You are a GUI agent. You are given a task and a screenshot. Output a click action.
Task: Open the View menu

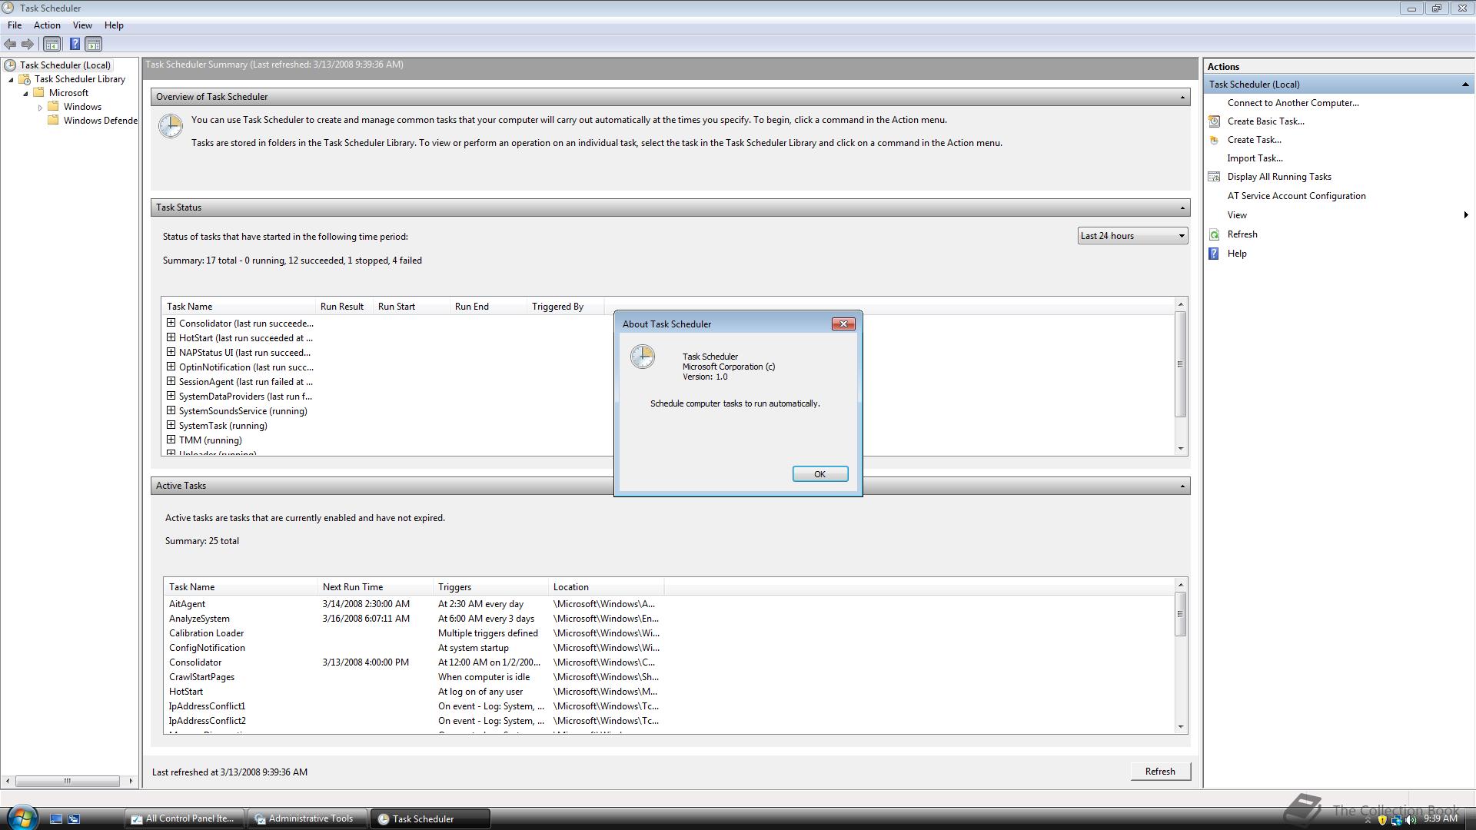point(82,25)
